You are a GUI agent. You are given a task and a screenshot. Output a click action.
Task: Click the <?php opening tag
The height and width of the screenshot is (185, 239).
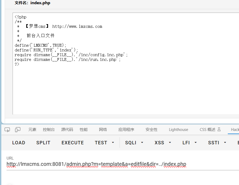[20, 17]
